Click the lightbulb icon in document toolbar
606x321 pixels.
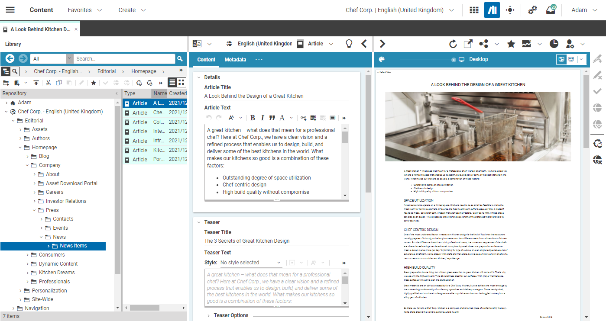tap(349, 44)
